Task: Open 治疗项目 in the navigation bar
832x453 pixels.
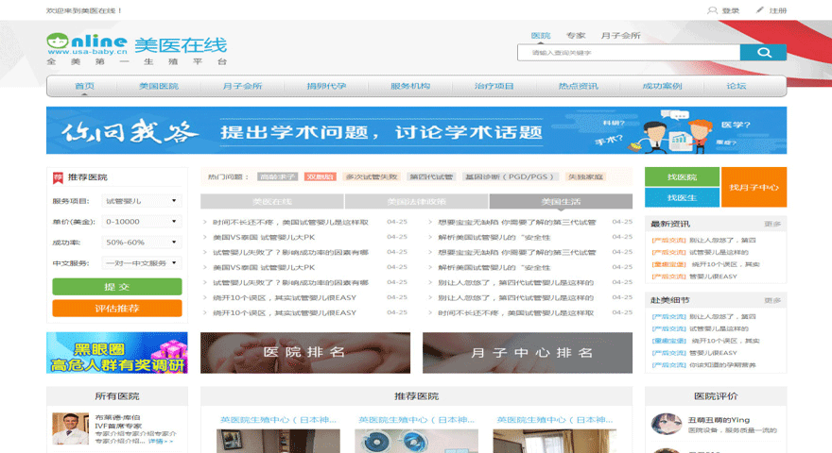Action: [x=494, y=86]
